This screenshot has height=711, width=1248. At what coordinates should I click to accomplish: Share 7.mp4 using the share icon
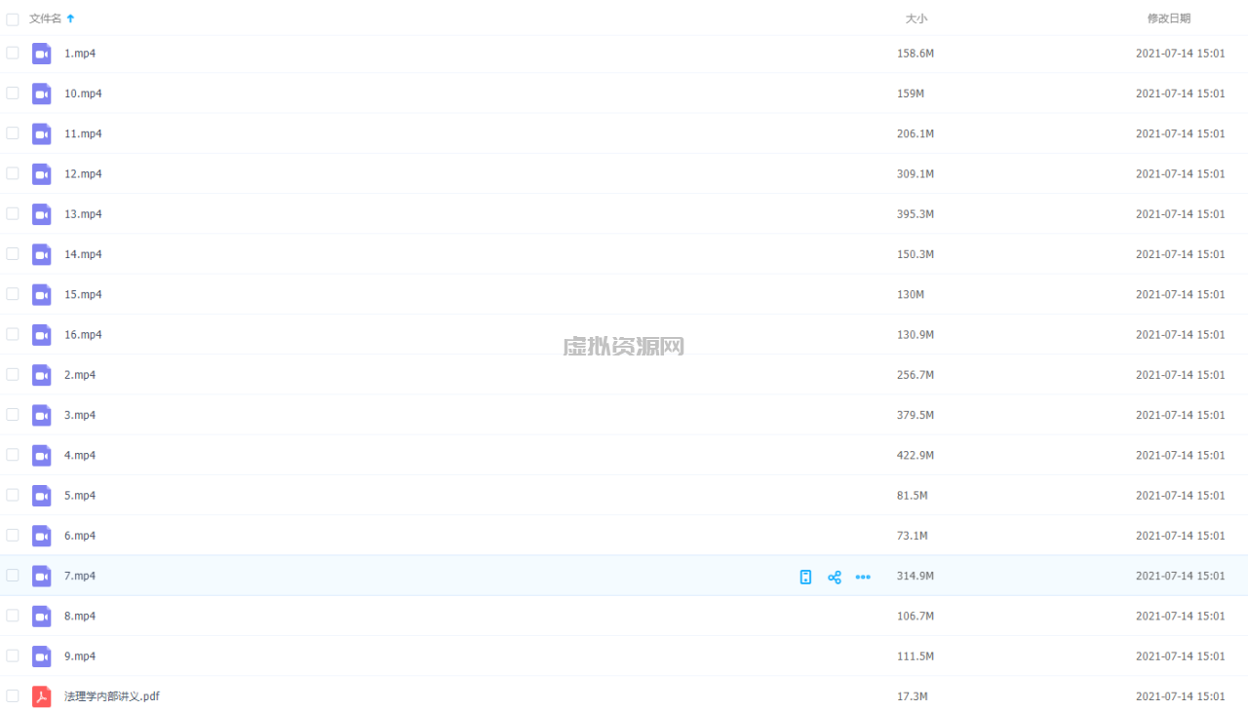(834, 577)
